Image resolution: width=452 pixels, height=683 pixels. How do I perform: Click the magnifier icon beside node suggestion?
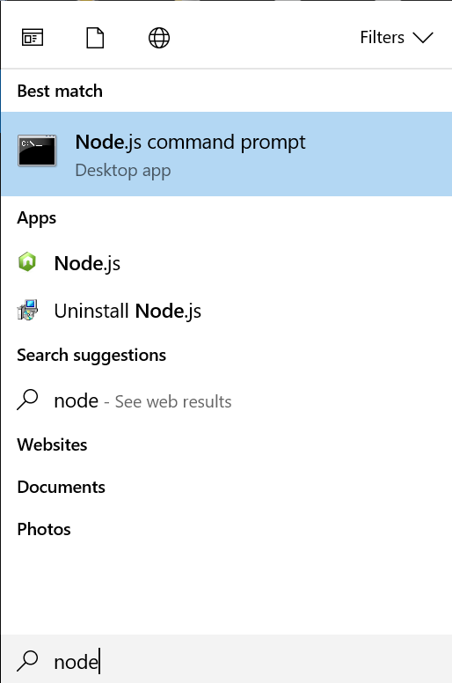(x=27, y=399)
